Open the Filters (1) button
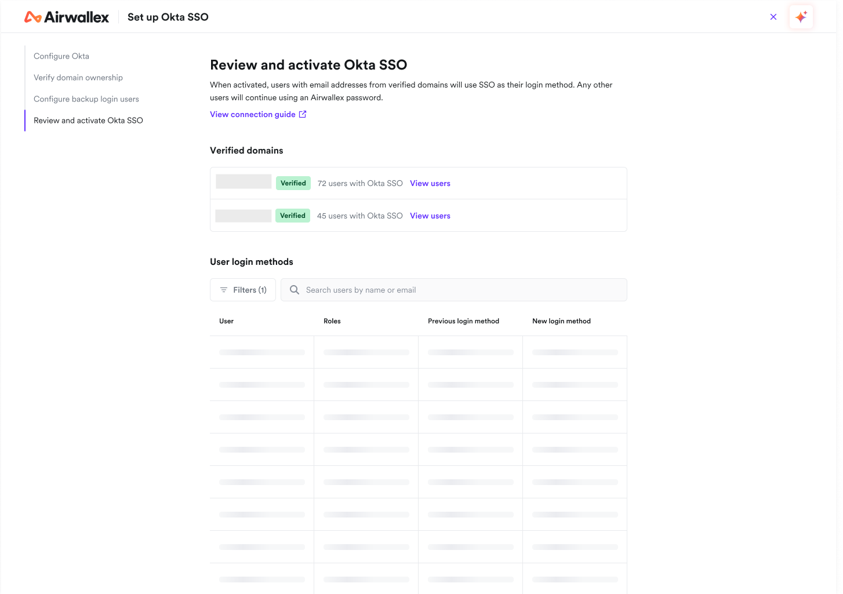843x594 pixels. 243,290
